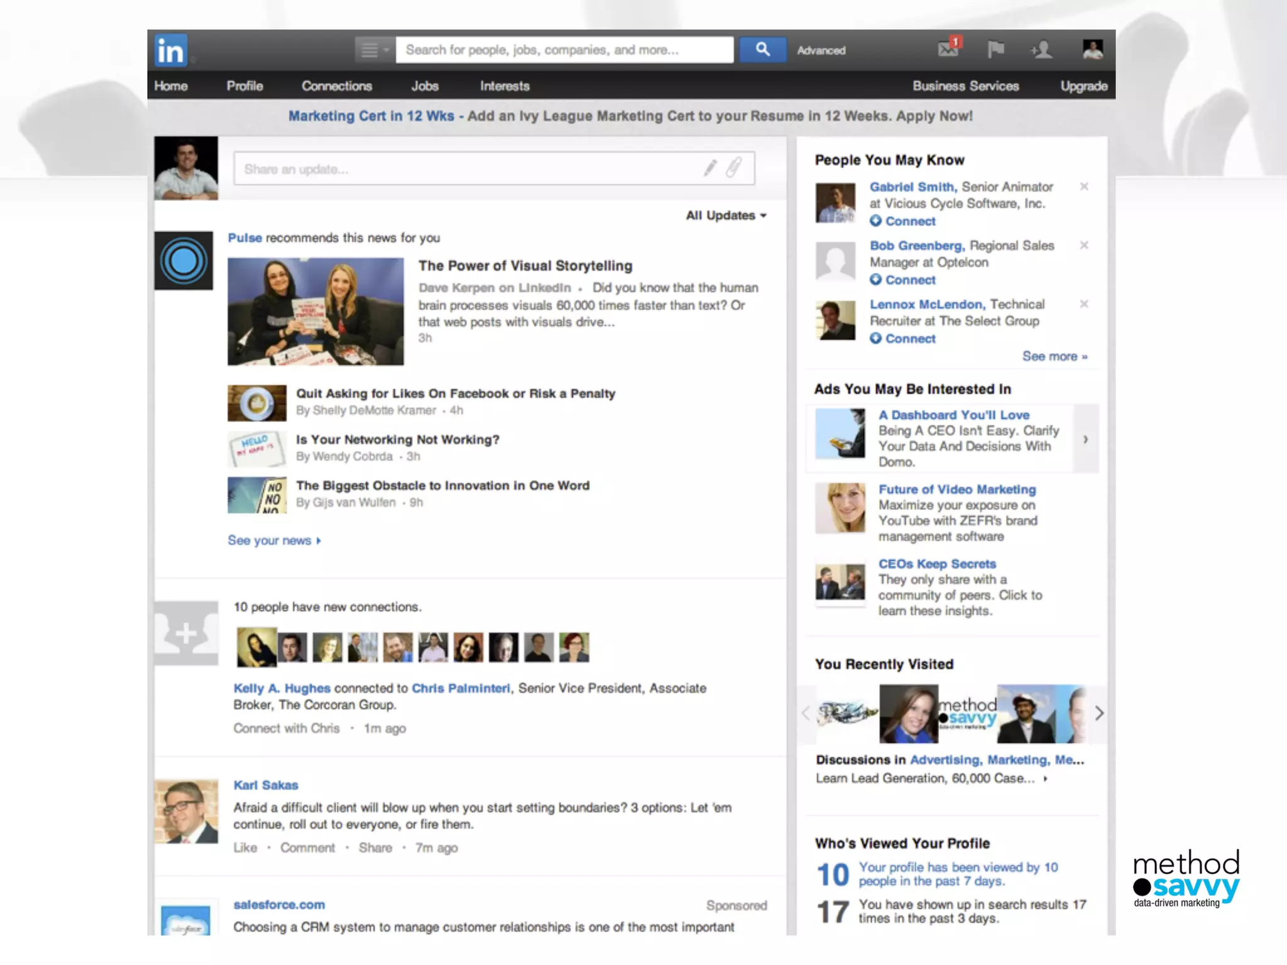Click the paperclip attach icon
Screen dimensions: 1287x965
click(733, 168)
